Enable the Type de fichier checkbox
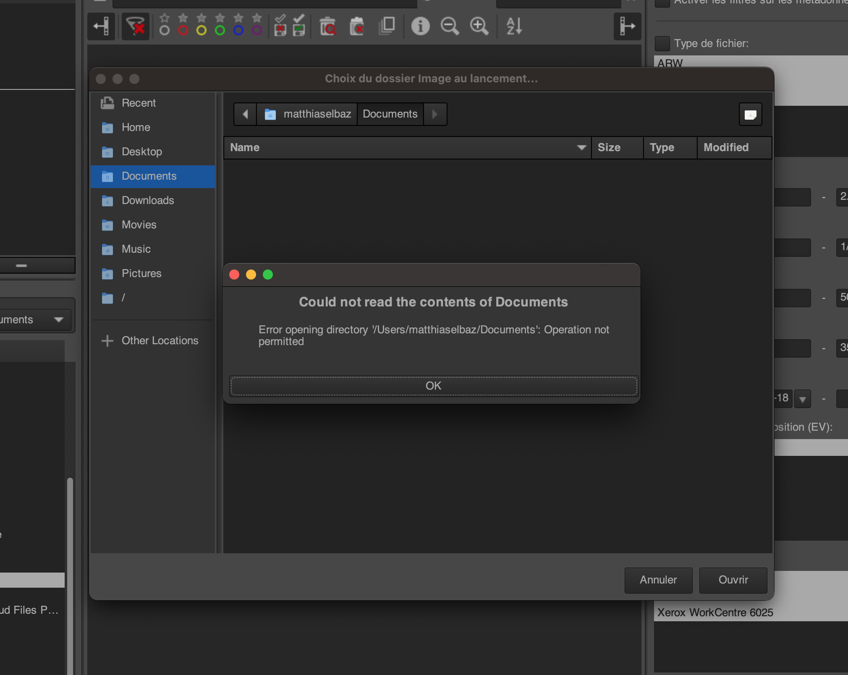 coord(662,43)
